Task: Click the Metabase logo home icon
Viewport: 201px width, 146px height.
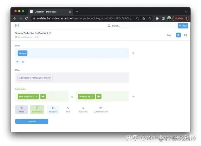Action: click(17, 26)
